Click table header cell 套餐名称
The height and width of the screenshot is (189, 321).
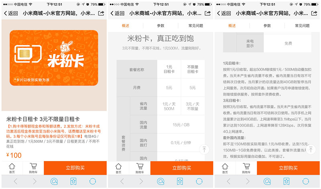click(137, 69)
